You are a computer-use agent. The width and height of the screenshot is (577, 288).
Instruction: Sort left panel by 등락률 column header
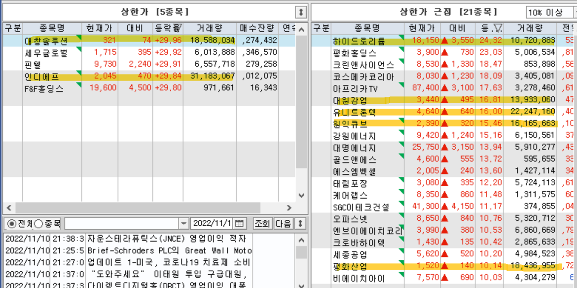point(168,29)
